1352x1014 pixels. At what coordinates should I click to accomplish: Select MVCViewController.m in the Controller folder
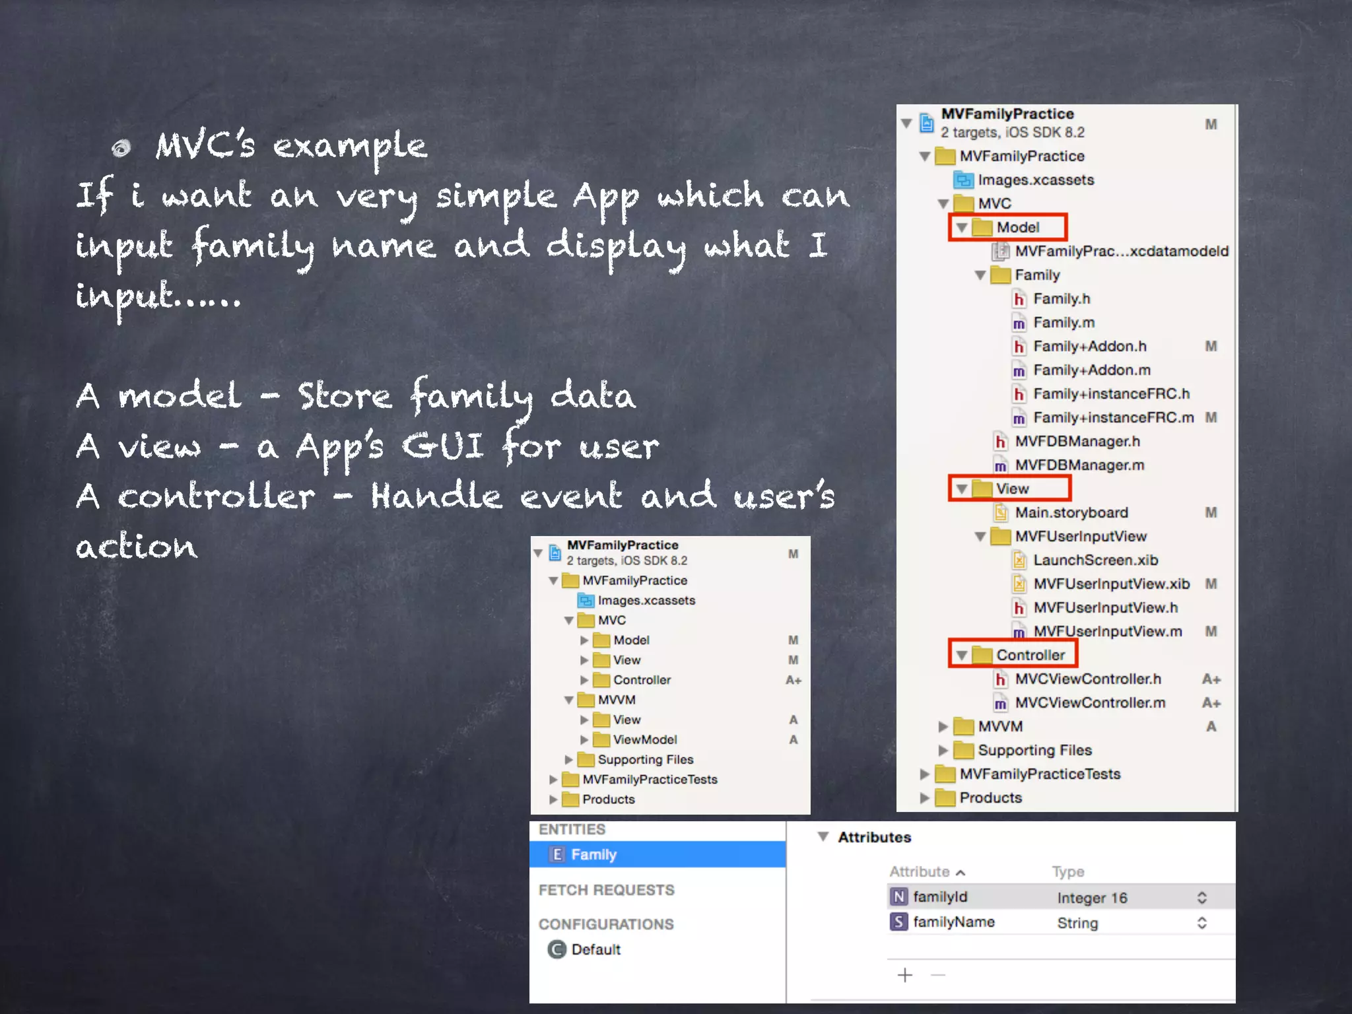coord(1089,703)
